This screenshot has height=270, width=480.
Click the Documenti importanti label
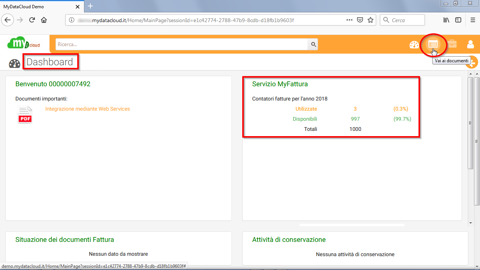[x=41, y=99]
